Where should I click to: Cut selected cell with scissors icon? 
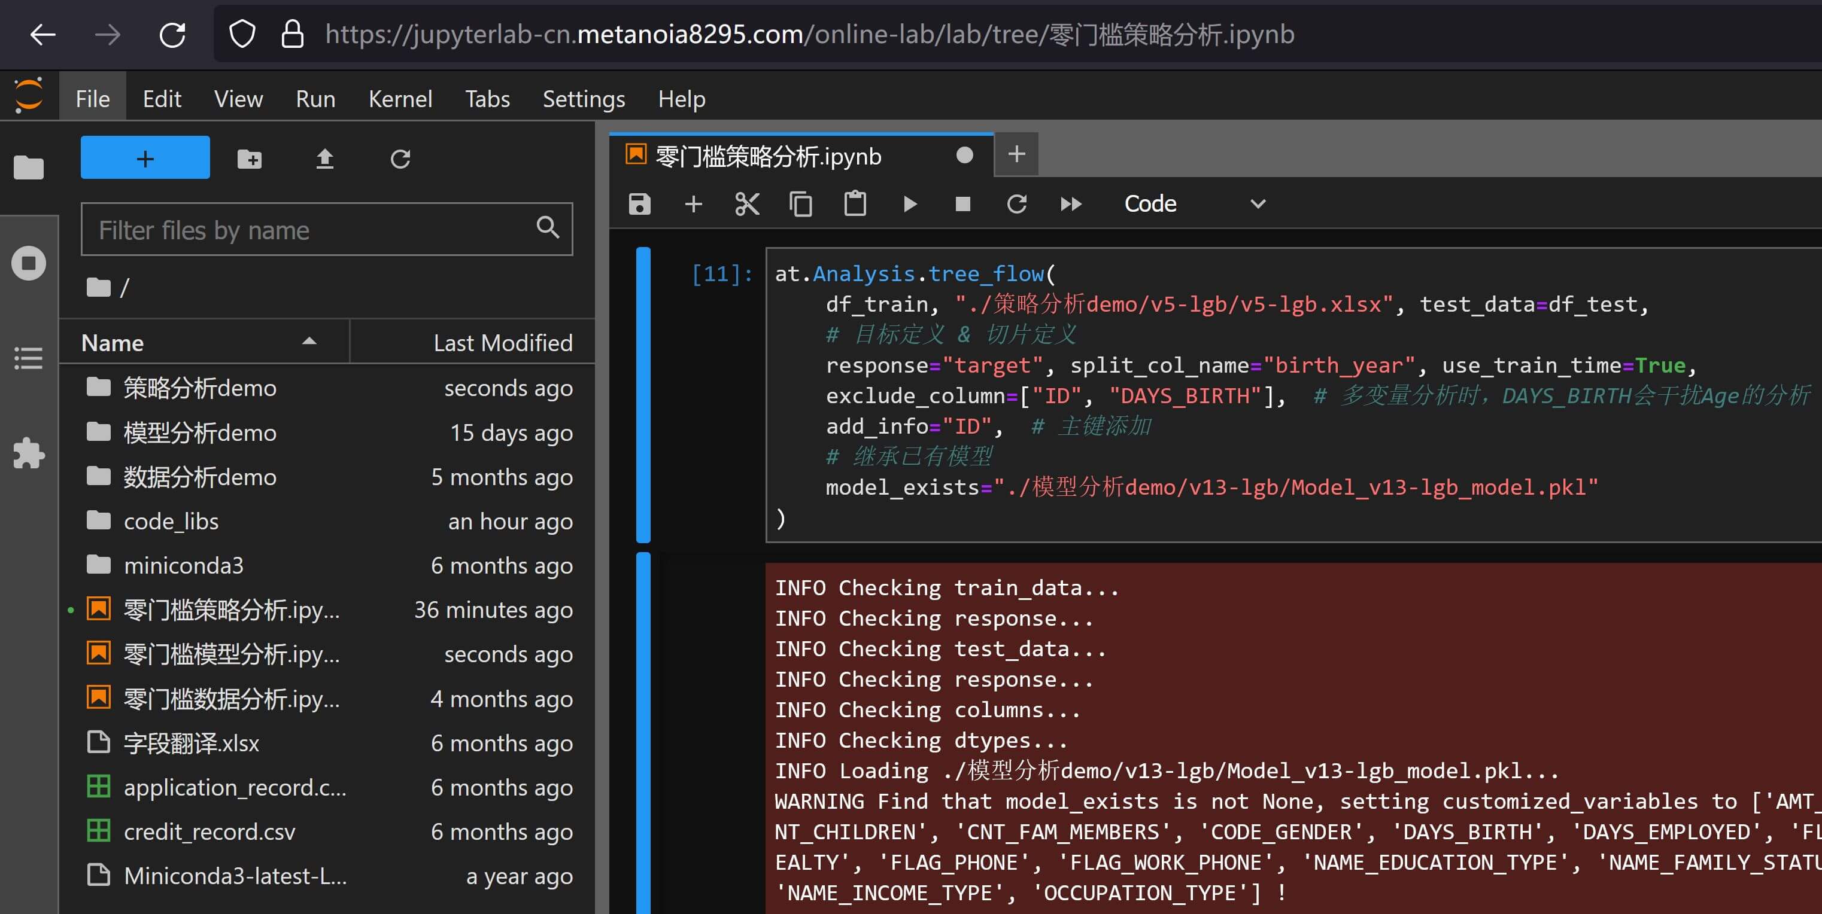(747, 205)
